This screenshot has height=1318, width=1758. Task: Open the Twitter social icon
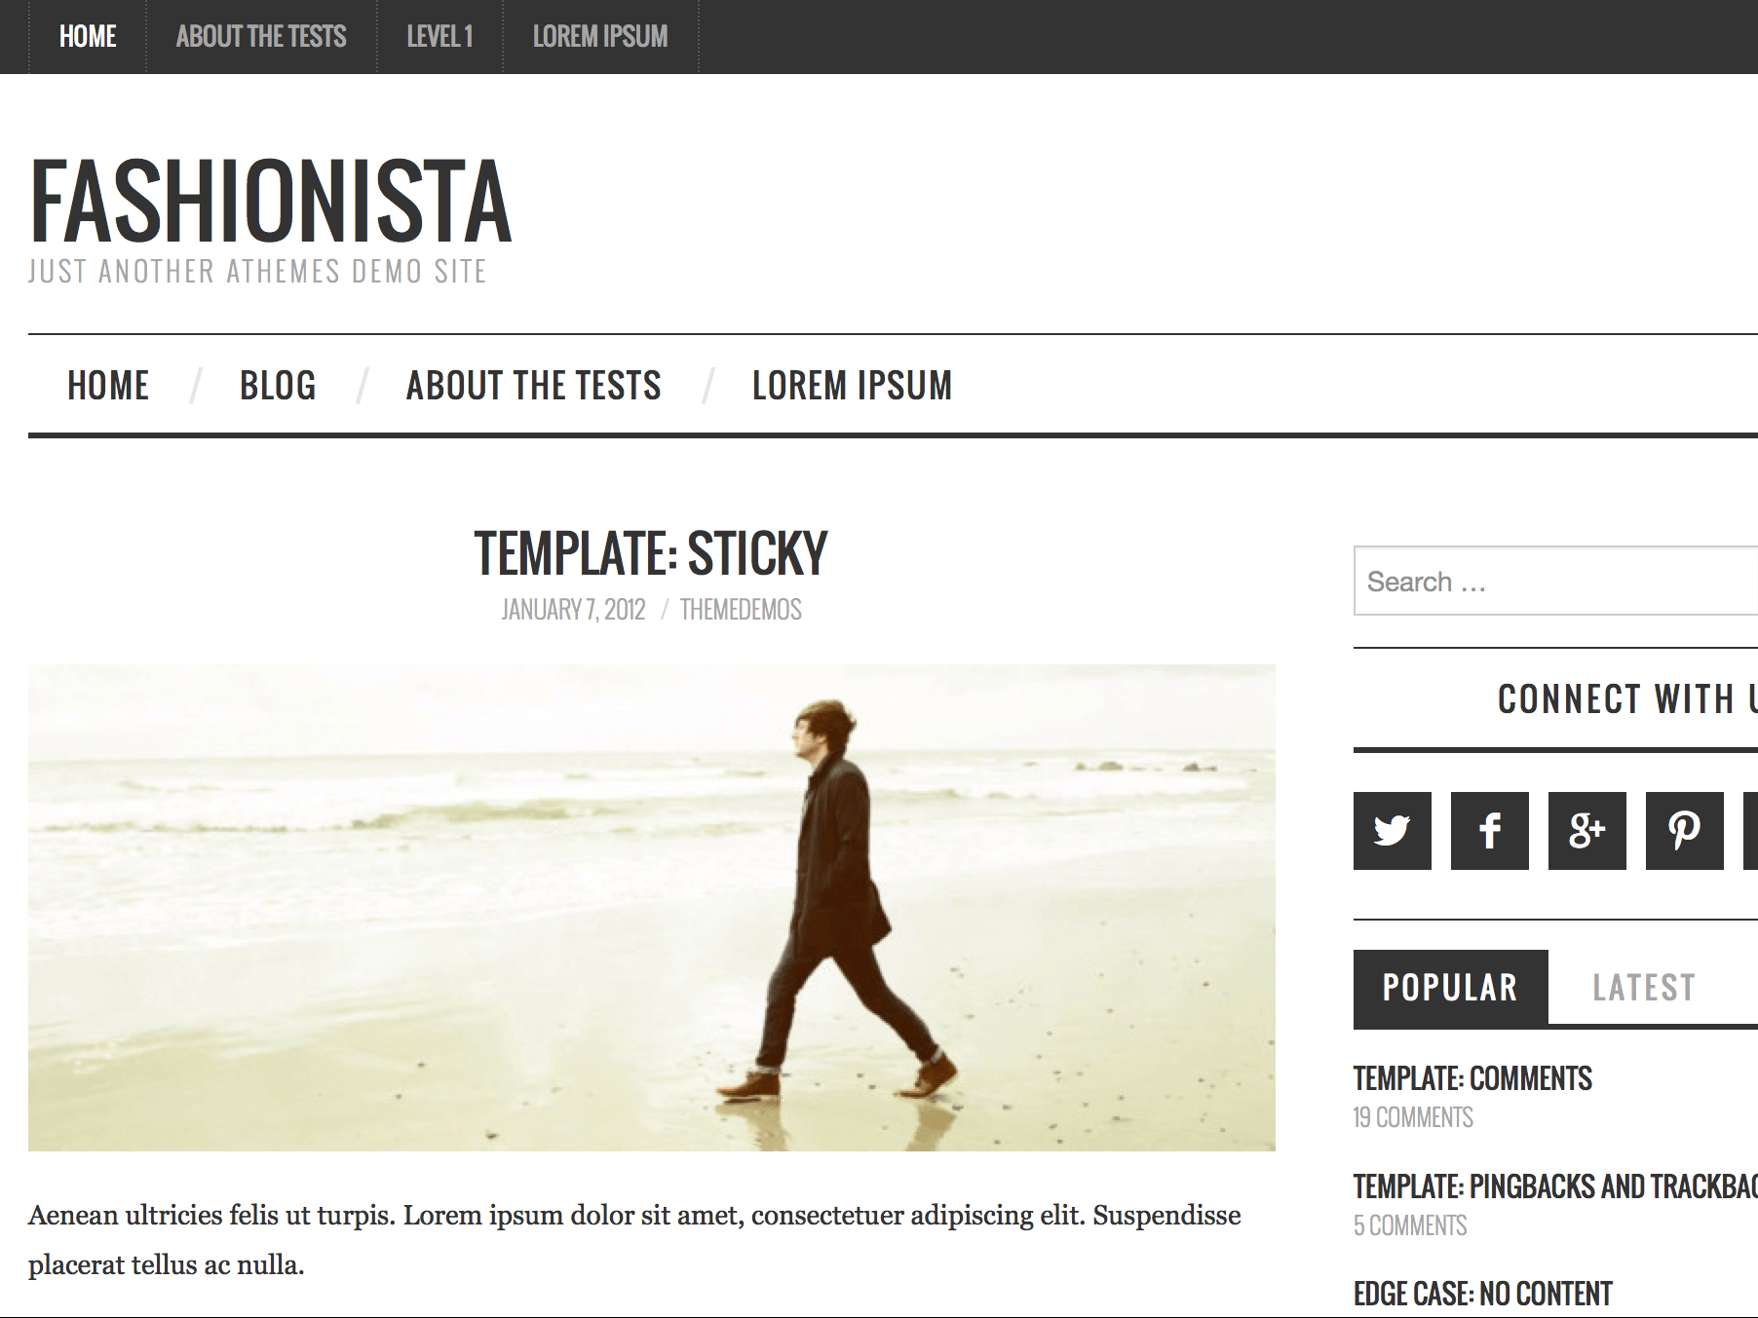tap(1392, 830)
